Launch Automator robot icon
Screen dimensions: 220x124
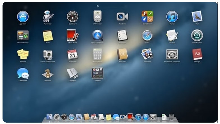48,16
